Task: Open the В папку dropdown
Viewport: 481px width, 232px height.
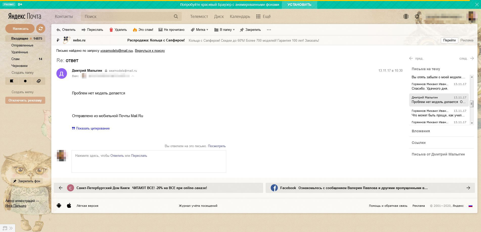Action: 224,30
